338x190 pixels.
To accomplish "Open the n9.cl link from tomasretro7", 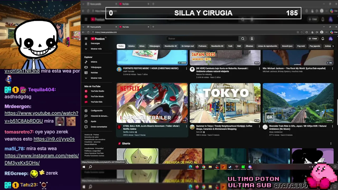I will [x=54, y=139].
